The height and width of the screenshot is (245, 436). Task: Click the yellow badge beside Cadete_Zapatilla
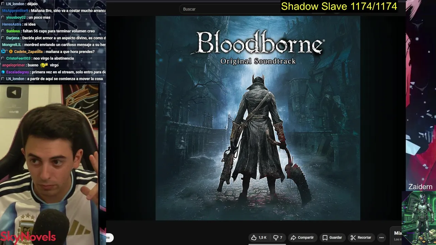coord(11,51)
